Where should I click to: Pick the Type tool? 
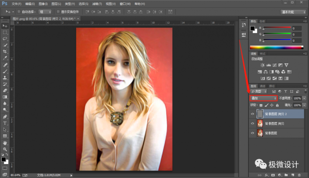click(x=5, y=123)
